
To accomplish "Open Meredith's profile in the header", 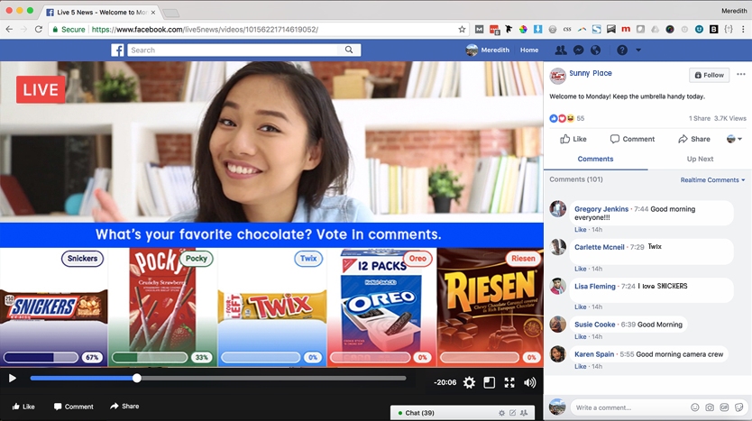I will tap(488, 50).
